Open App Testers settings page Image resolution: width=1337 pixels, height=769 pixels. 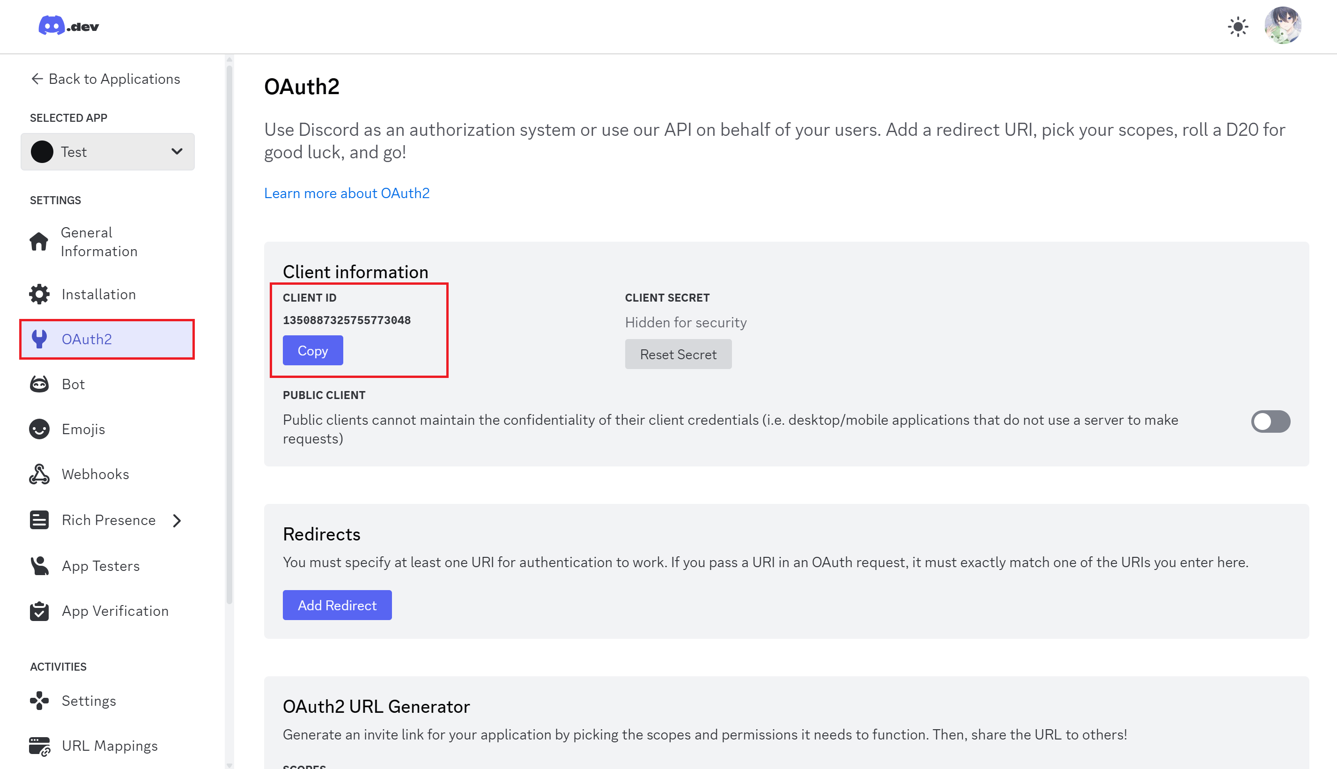(100, 566)
